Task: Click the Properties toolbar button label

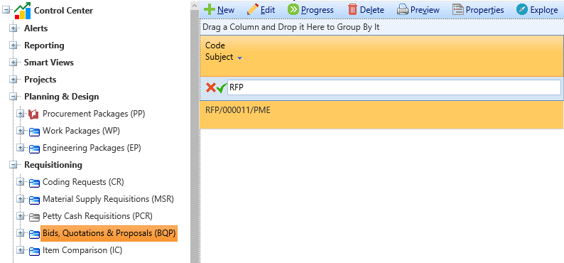Action: pos(484,10)
